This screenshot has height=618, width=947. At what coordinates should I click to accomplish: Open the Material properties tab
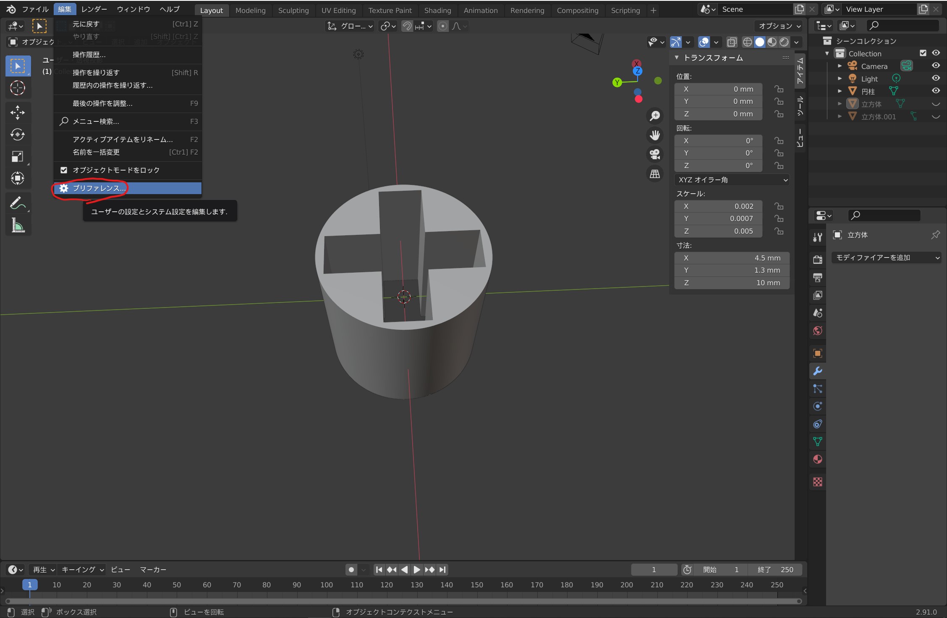pyautogui.click(x=817, y=459)
